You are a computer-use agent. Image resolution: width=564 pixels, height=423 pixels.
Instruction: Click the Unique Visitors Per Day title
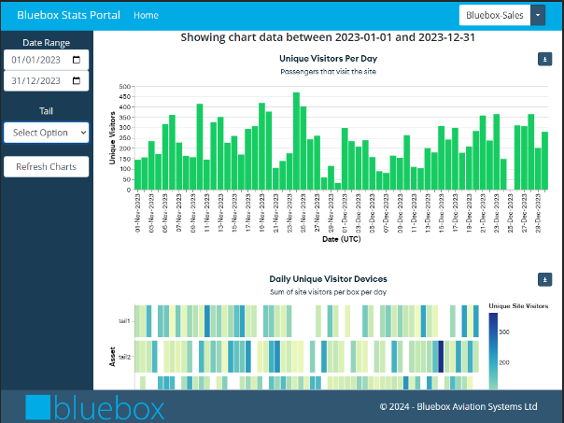pos(321,58)
